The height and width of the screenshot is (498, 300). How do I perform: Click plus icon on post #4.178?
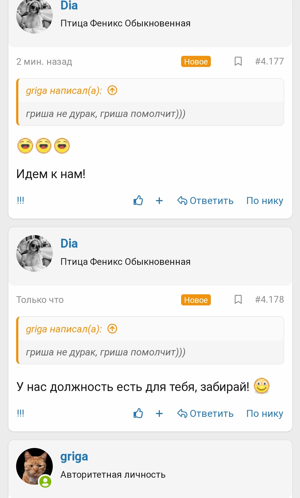click(x=159, y=414)
